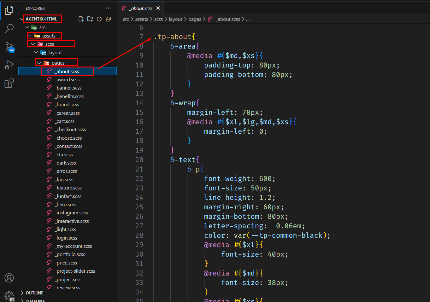Image resolution: width=430 pixels, height=302 pixels.
Task: Open _banner.scss from the file list
Action: coord(69,88)
